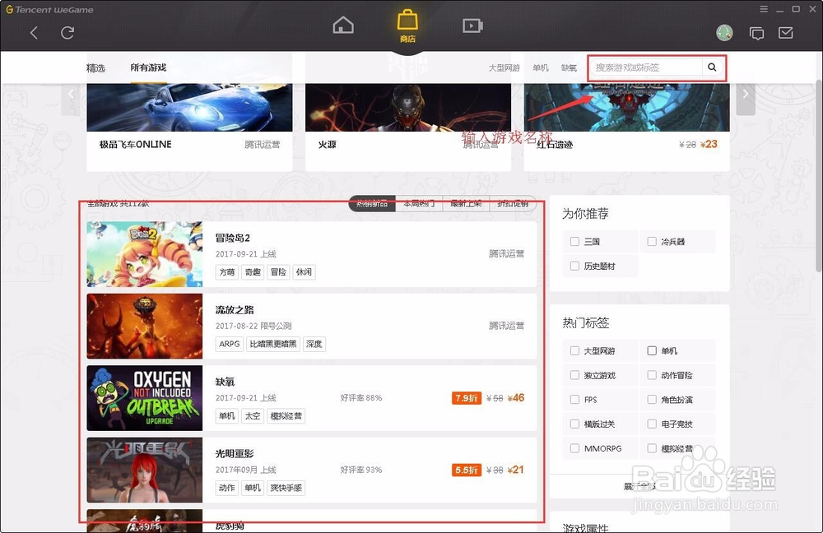Switch to the 本周热门 tab

[420, 203]
